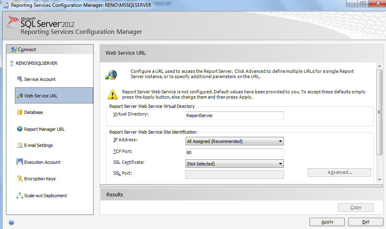Select the Web Service URL page

tap(54, 95)
